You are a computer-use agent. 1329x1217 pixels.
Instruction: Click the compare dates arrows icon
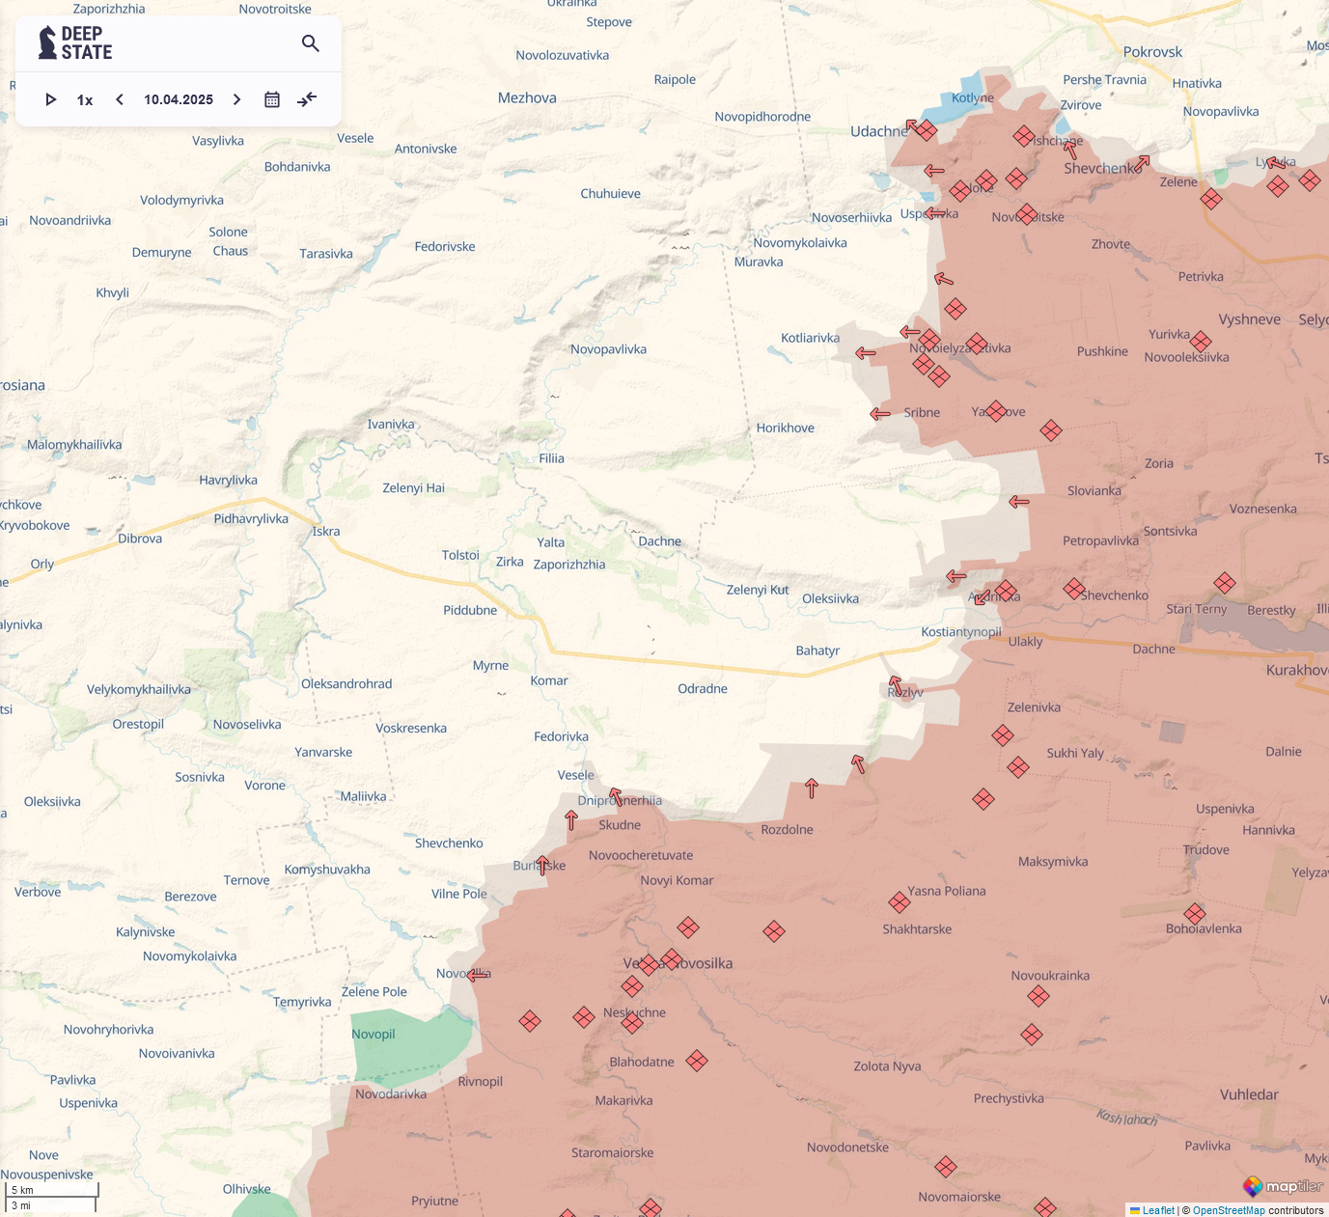tap(307, 99)
